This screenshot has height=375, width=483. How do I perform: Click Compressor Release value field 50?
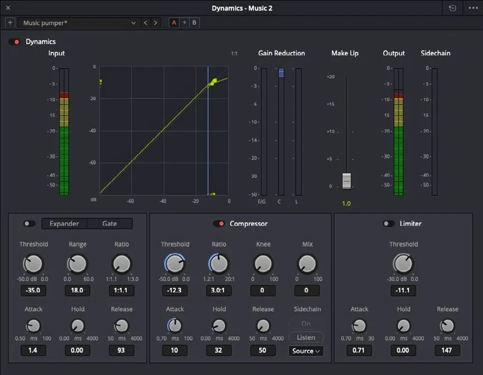(x=263, y=350)
